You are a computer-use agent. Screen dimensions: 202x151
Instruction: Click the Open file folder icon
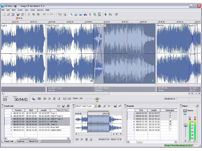(x=8, y=14)
